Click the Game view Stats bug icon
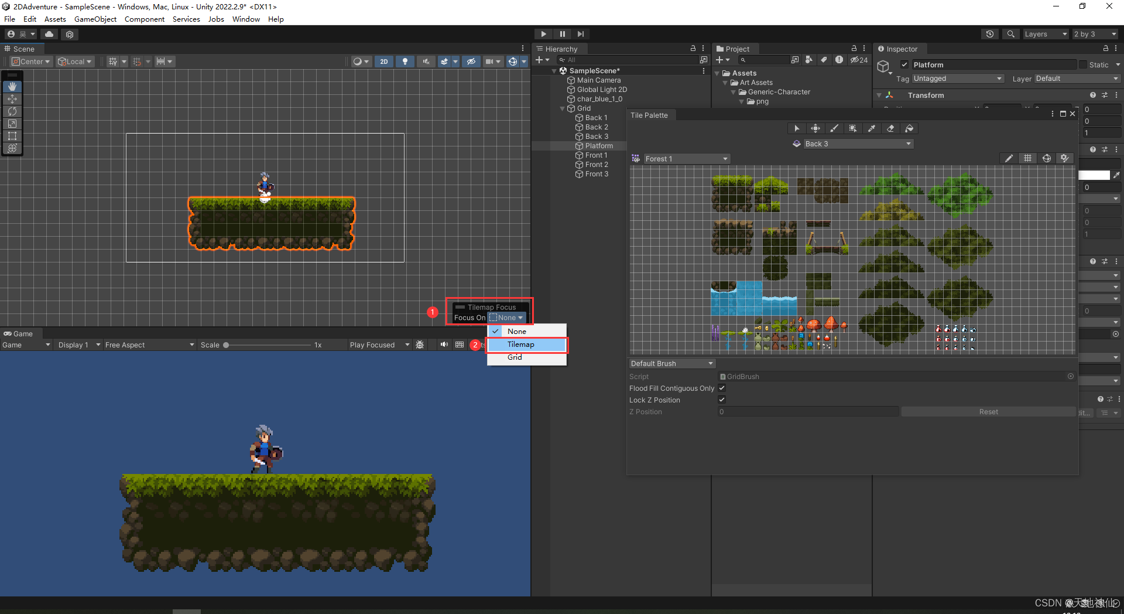The image size is (1124, 614). pos(420,344)
